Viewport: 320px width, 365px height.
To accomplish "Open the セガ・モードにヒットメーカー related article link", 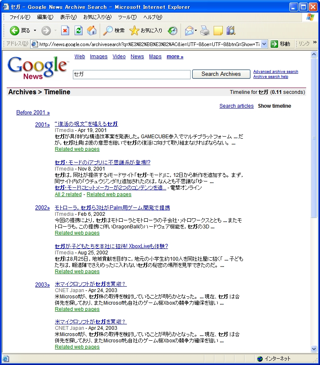I will coord(111,188).
